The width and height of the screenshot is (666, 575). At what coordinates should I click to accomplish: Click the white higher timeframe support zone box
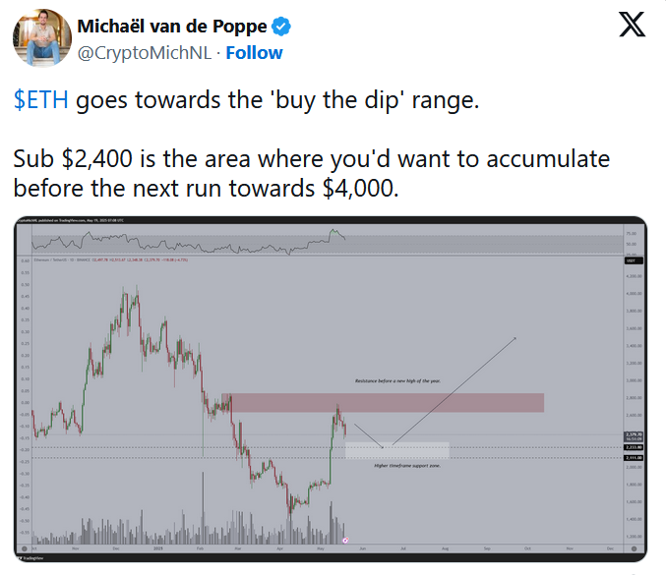pyautogui.click(x=397, y=450)
